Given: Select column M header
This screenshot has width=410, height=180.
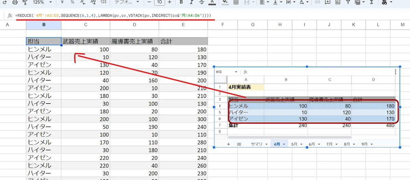Looking at the screenshot, I should pyautogui.click(x=402, y=25).
